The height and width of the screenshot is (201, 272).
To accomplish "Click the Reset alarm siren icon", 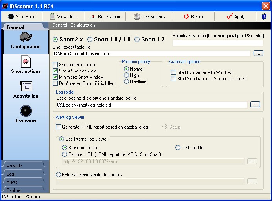I will pyautogui.click(x=93, y=16).
